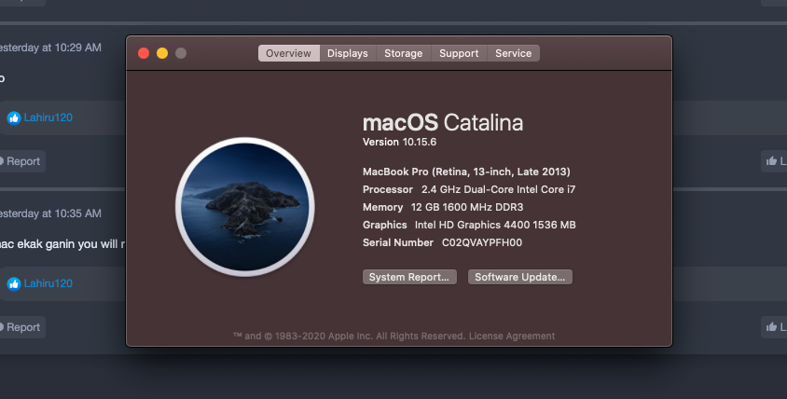Click the Version 10.15.6 text
This screenshot has height=399, width=787.
point(399,142)
